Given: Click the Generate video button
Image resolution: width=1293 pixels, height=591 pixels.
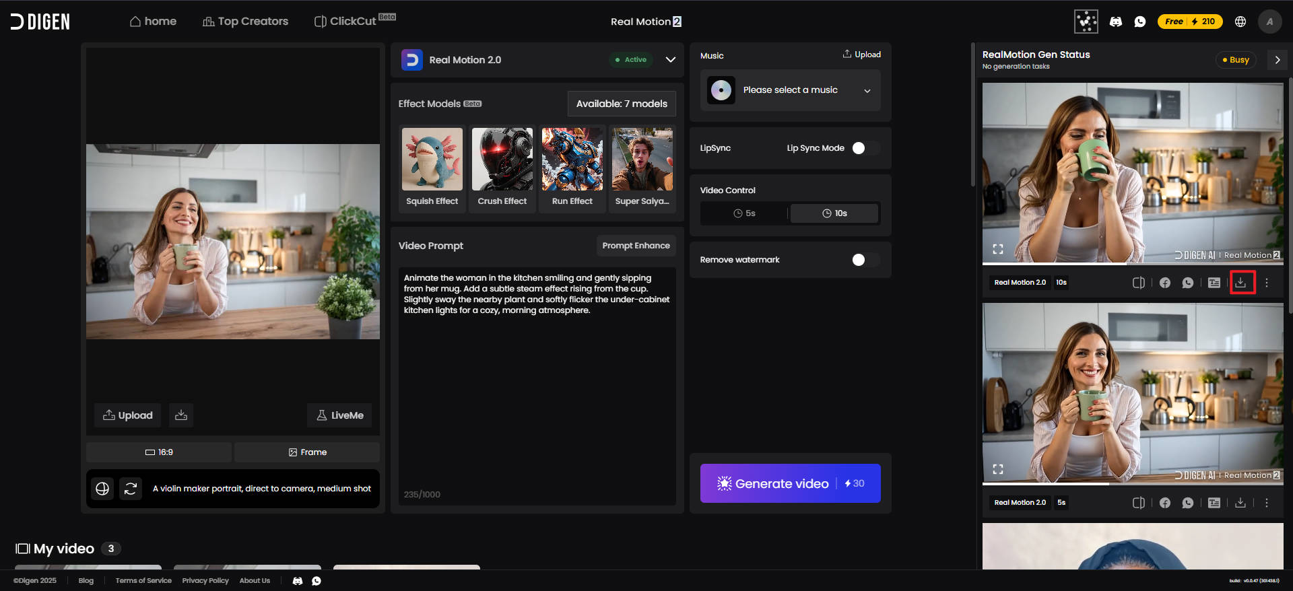Looking at the screenshot, I should click(x=791, y=483).
